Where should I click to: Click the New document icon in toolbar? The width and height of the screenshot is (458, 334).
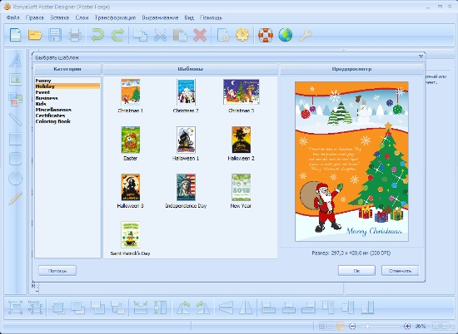(16, 35)
